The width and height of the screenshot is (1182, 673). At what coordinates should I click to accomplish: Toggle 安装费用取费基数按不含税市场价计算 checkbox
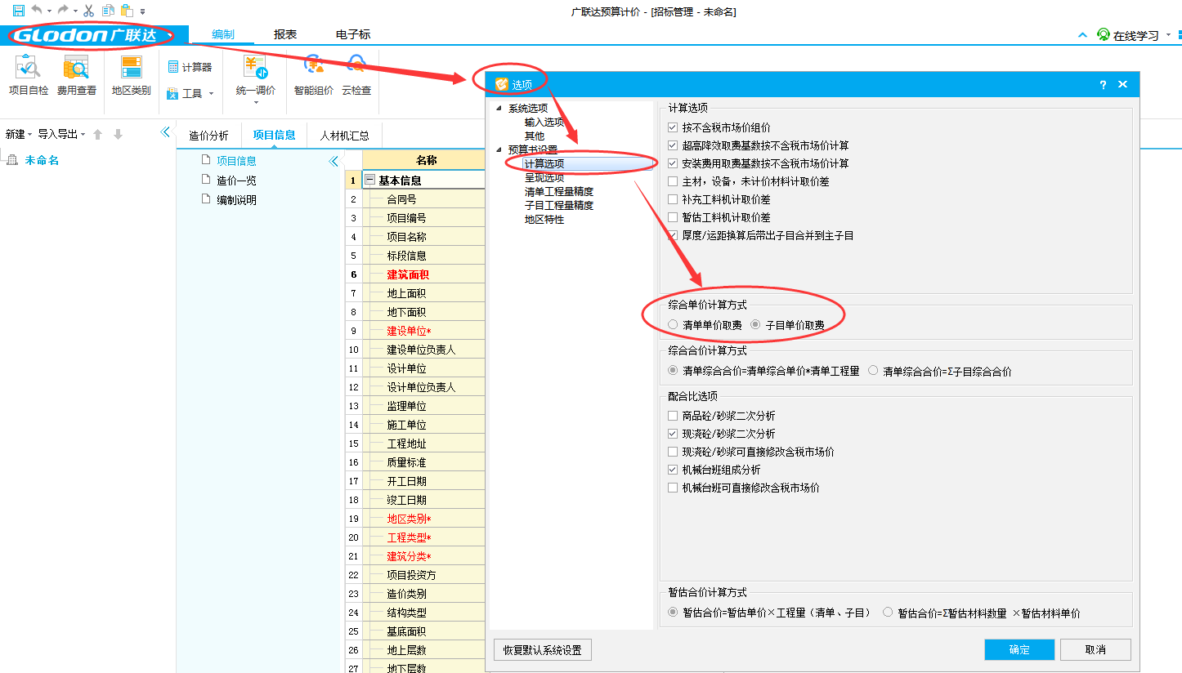pyautogui.click(x=673, y=163)
